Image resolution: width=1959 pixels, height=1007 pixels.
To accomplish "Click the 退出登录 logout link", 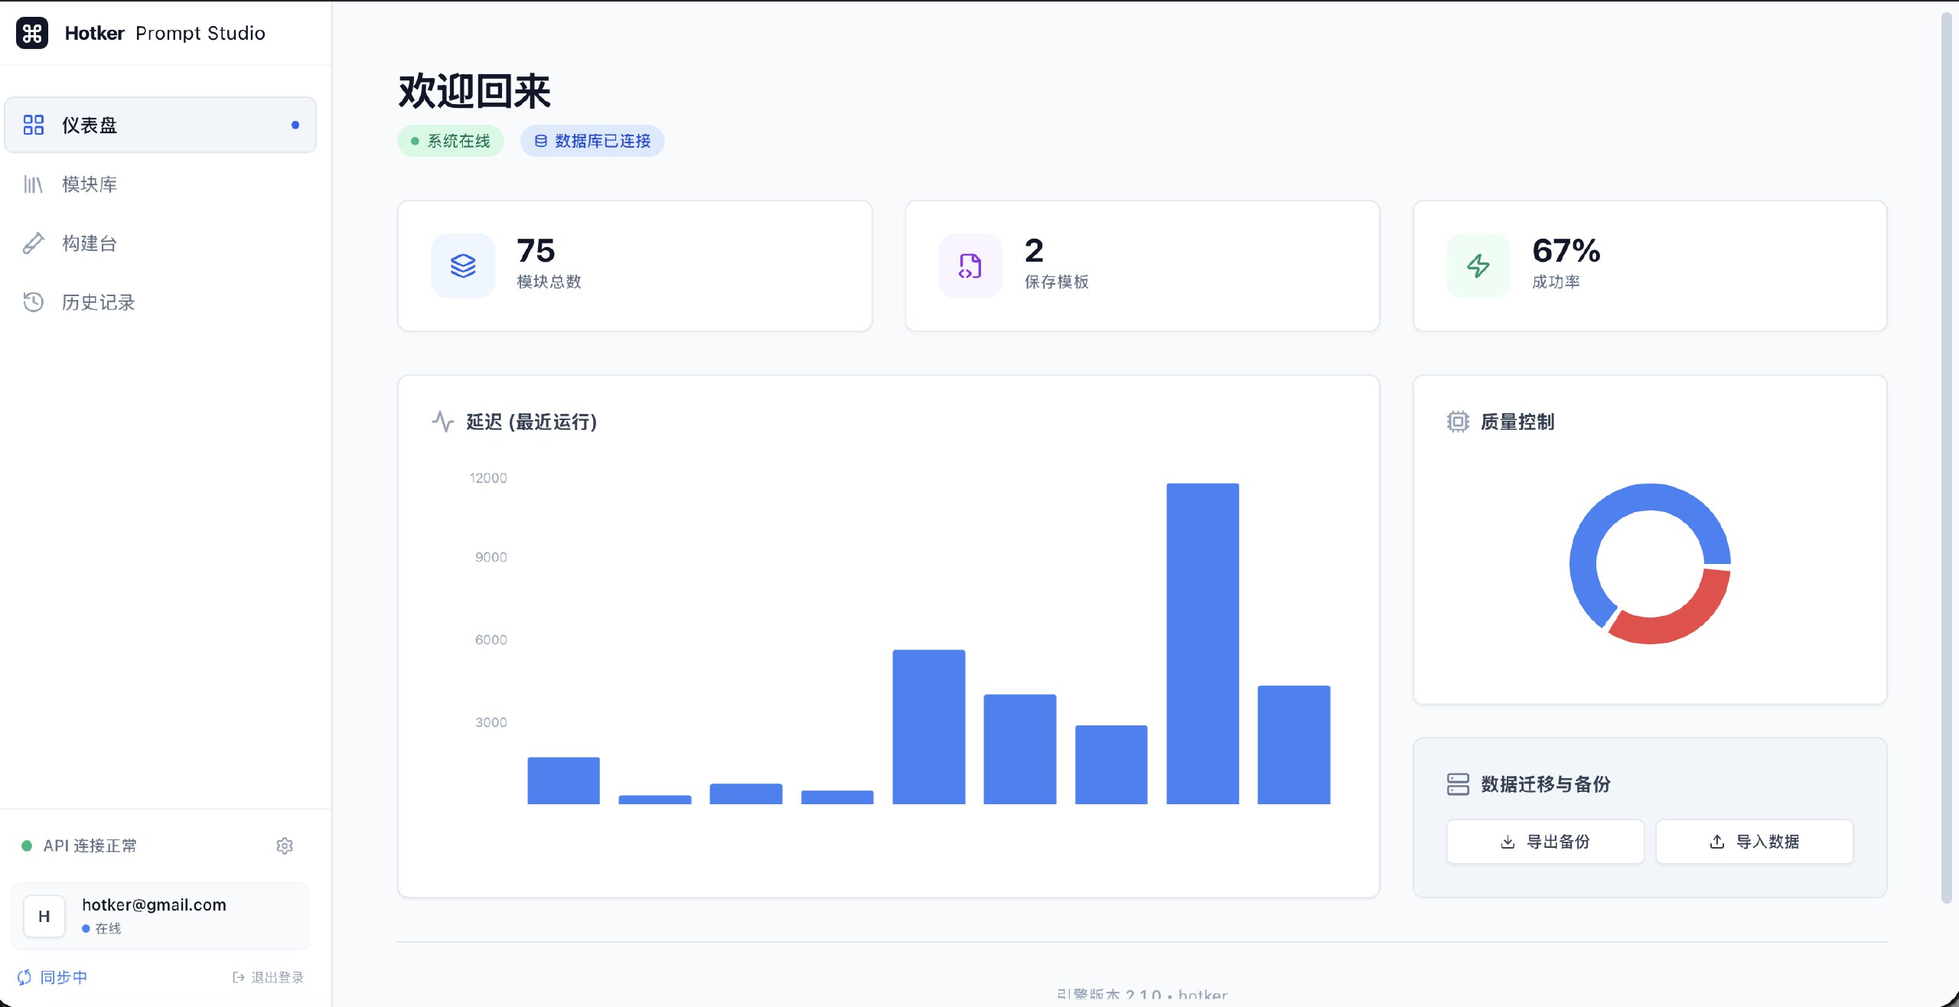I will click(x=269, y=977).
